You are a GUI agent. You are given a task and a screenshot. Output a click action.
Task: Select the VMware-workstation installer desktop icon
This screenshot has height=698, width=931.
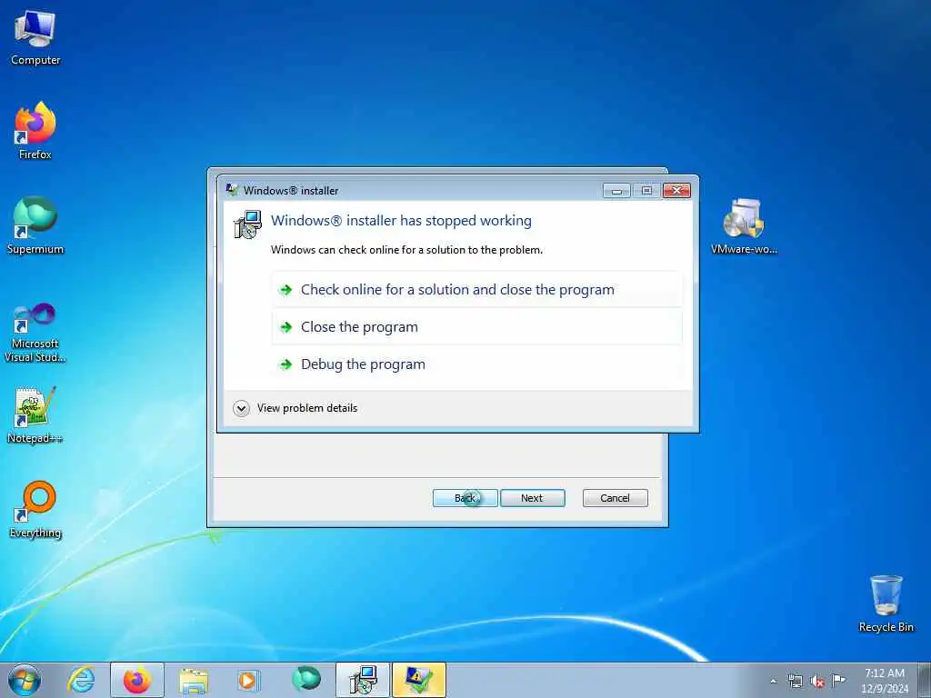(x=744, y=226)
